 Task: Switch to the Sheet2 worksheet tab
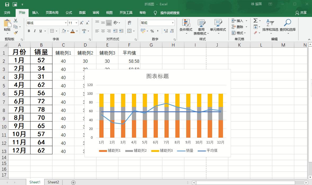click(x=53, y=182)
